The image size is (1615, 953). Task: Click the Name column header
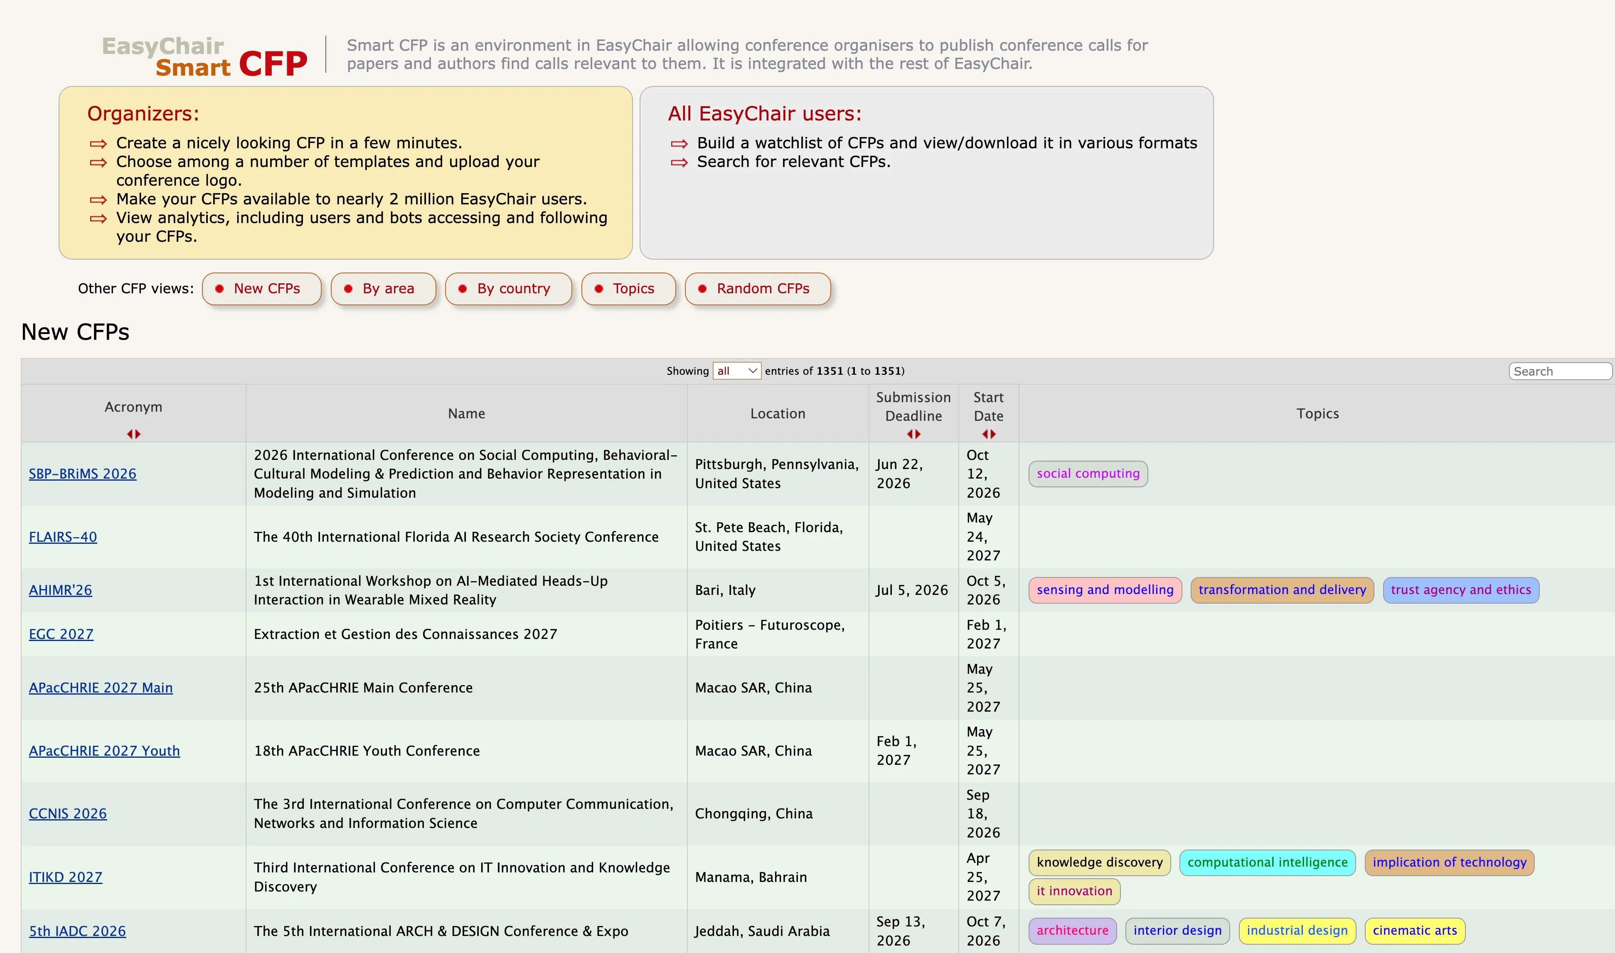(466, 414)
